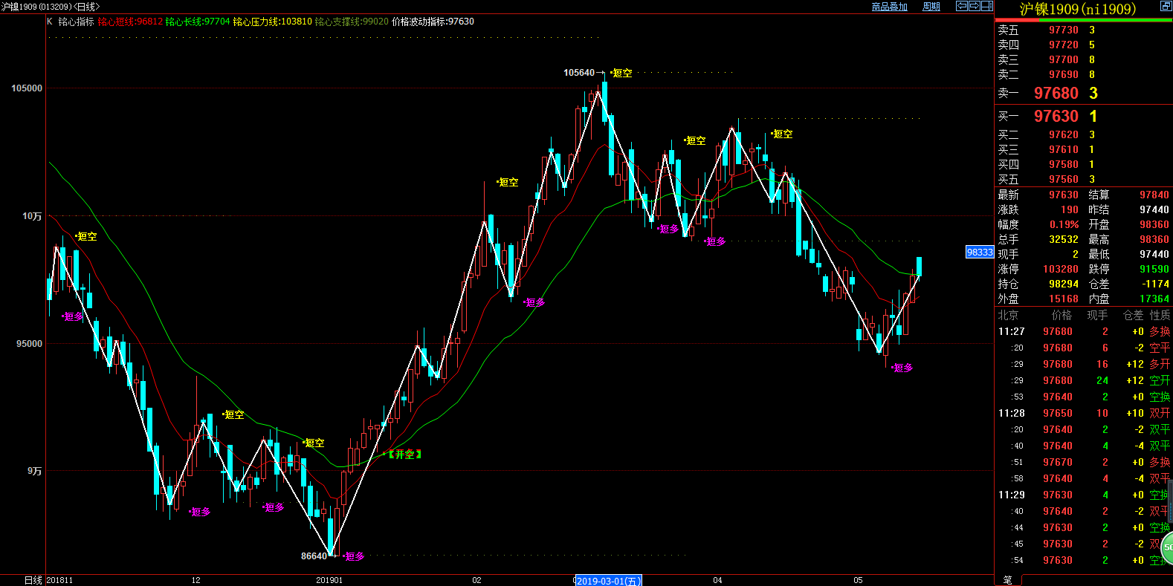Click the 铭心压力线:103810 legend entry
This screenshot has width=1173, height=586.
pos(272,22)
